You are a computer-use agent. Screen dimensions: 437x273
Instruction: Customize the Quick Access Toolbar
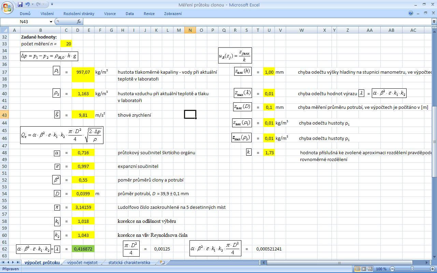click(x=52, y=4)
